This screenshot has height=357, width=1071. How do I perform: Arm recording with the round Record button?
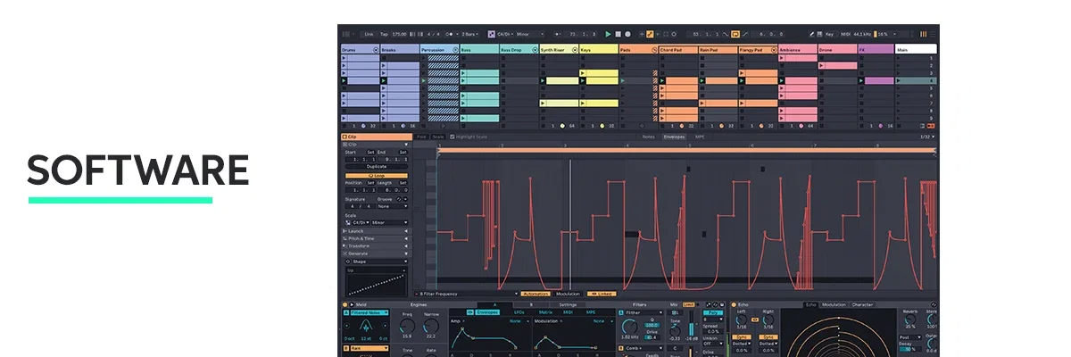(x=628, y=34)
